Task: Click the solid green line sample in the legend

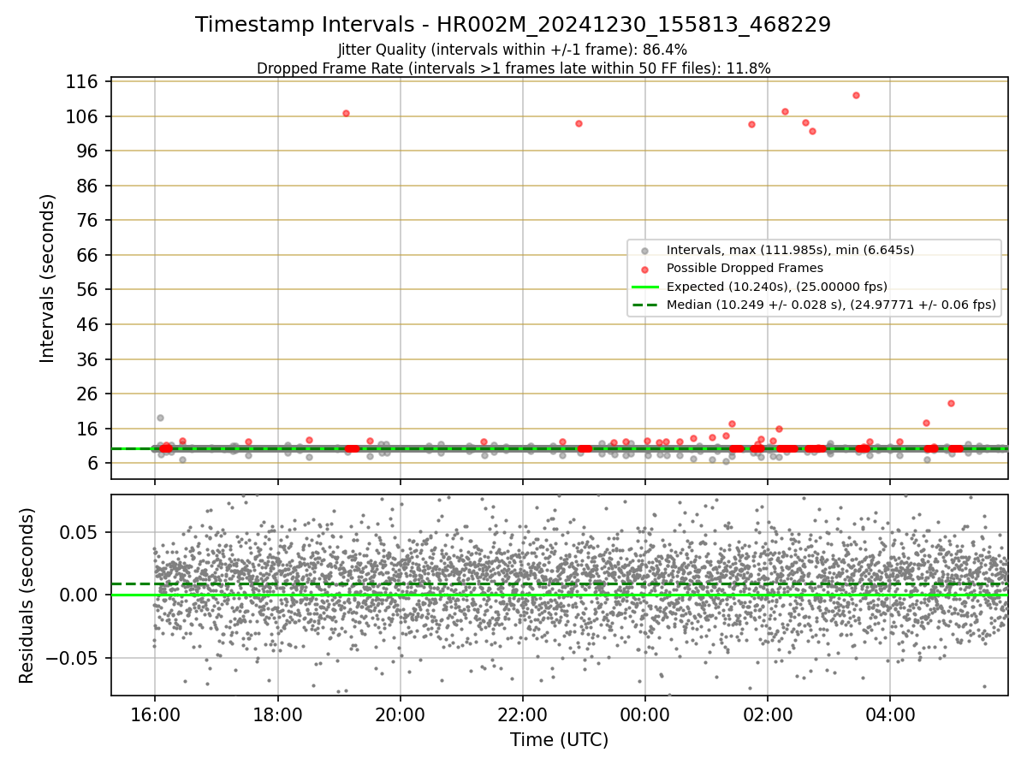Action: [x=644, y=287]
